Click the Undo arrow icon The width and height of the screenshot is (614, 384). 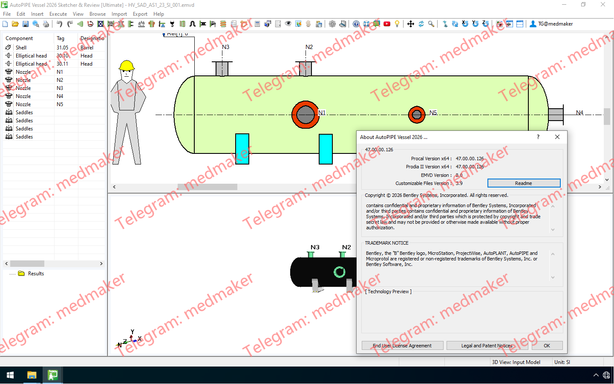60,24
